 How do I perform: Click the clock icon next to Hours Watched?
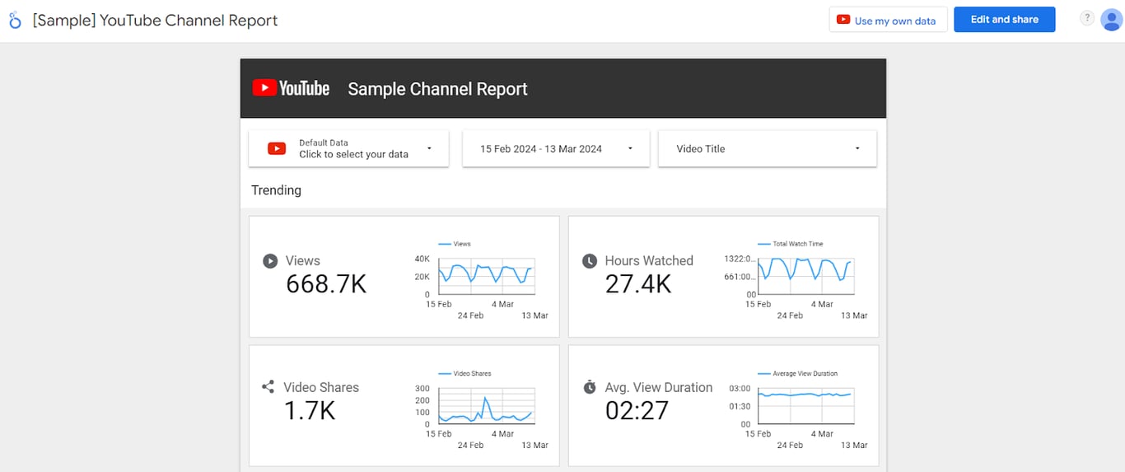click(590, 261)
